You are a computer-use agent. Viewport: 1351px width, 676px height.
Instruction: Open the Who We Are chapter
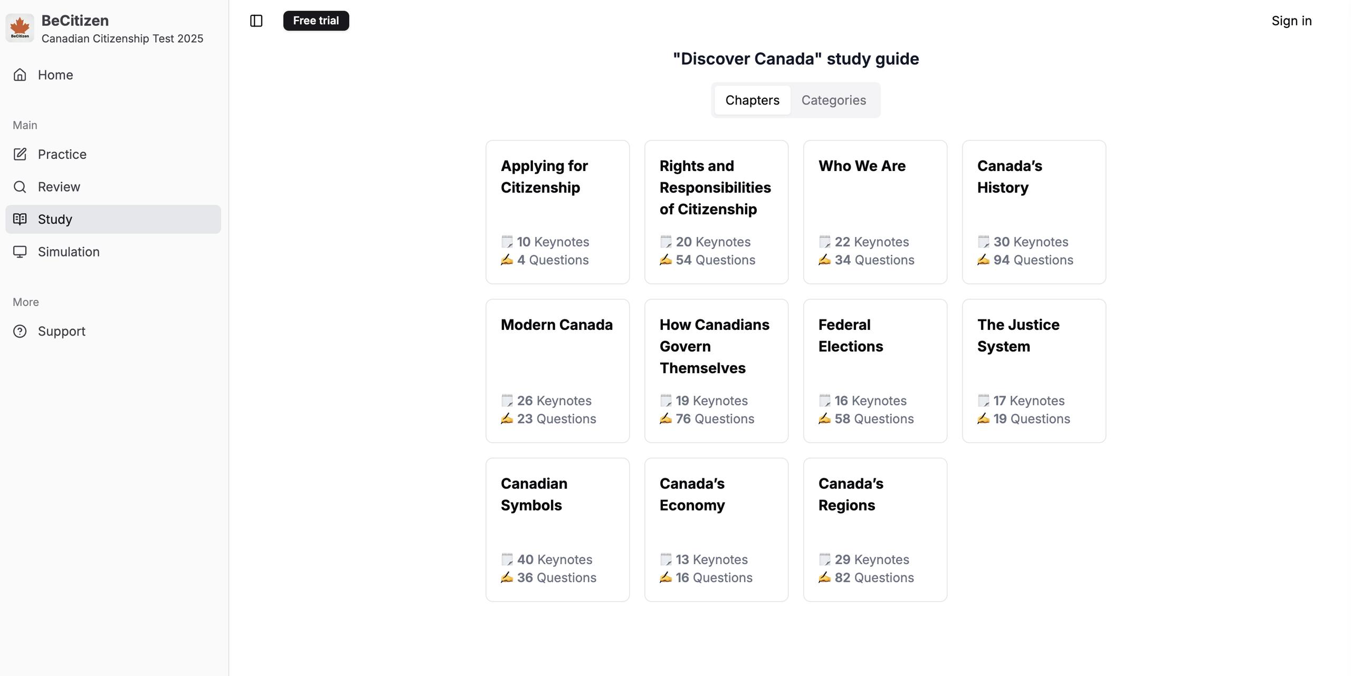tap(874, 212)
